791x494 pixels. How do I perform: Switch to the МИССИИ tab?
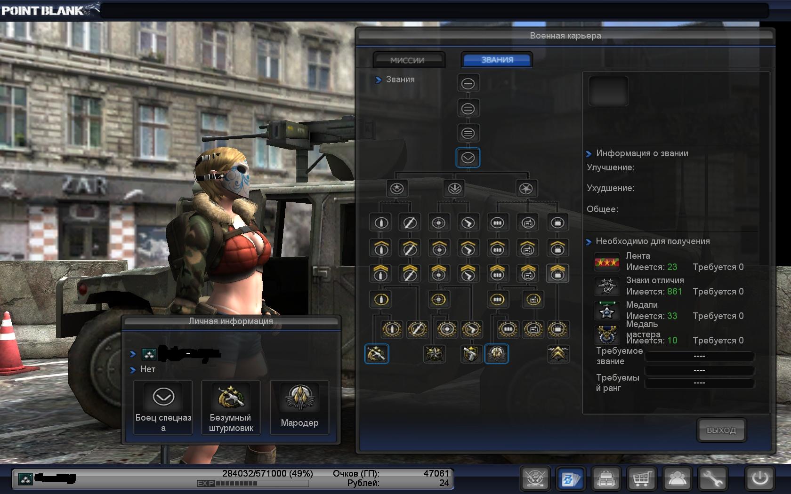[x=408, y=60]
